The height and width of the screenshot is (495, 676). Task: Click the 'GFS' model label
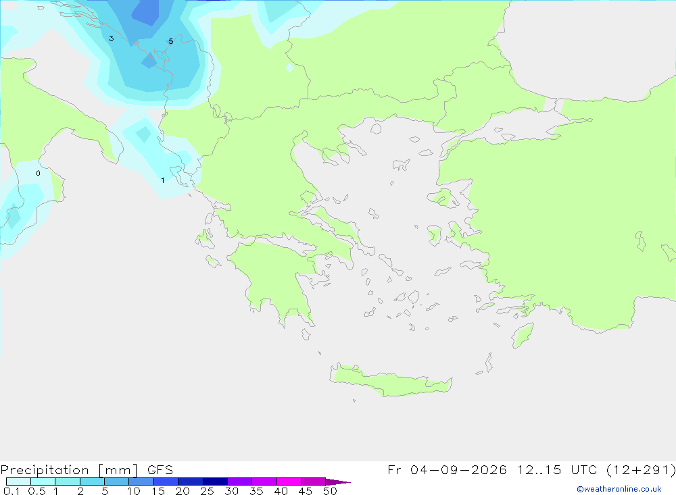[x=160, y=470]
